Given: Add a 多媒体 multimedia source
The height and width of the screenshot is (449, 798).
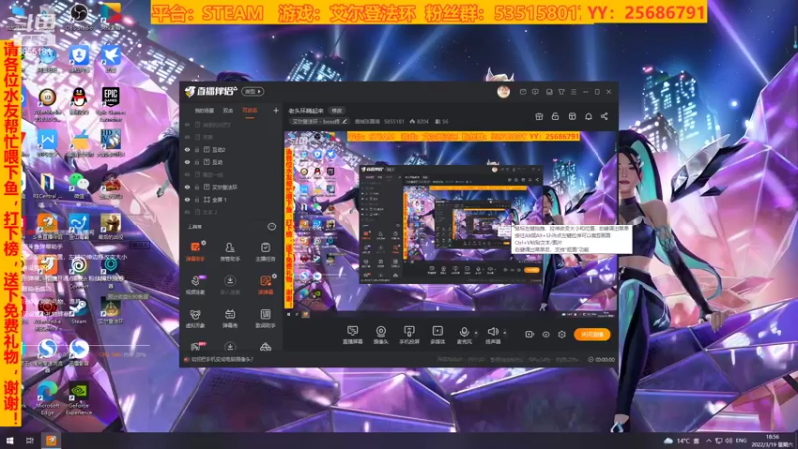Looking at the screenshot, I should [437, 335].
